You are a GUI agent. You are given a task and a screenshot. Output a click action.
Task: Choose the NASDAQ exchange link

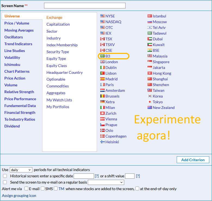(x=113, y=22)
